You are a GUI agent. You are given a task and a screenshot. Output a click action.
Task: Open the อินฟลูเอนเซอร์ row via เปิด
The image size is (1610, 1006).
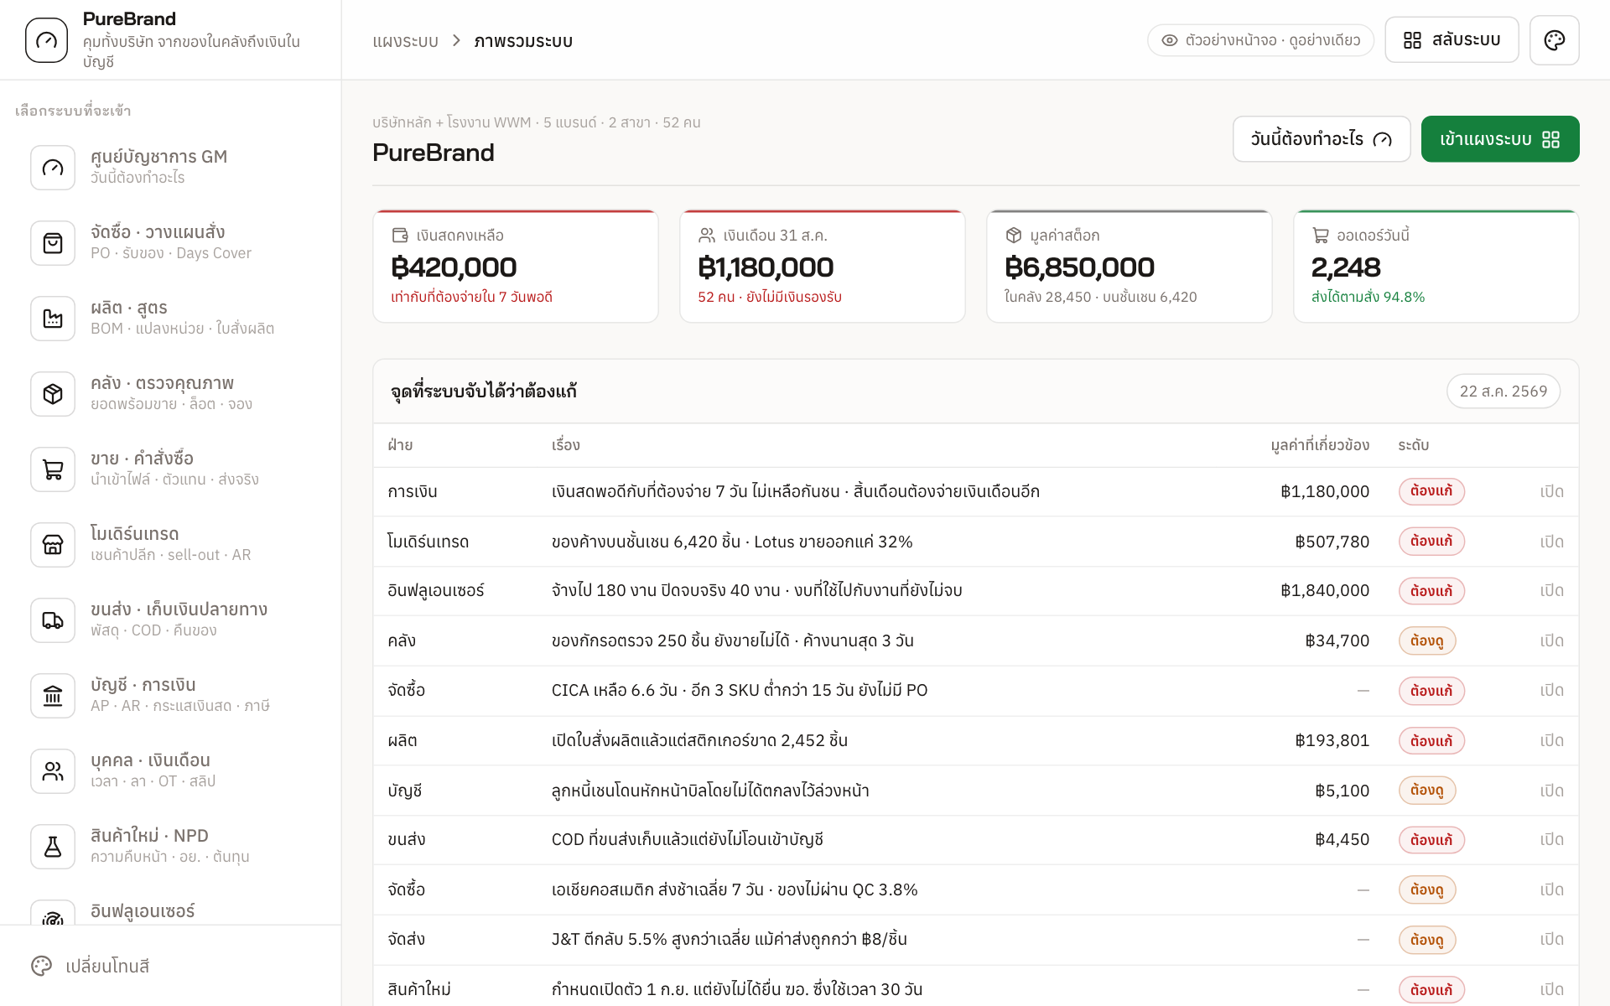1551,590
